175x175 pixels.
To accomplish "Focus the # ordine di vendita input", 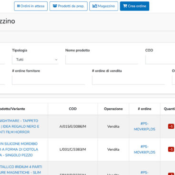I will coord(128,80).
